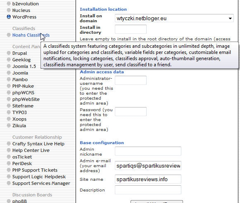Select Mambo in the sidebar
This screenshot has width=240, height=203.
20,79
